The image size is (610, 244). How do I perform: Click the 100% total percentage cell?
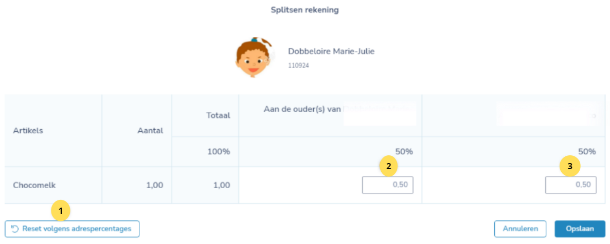(220, 152)
